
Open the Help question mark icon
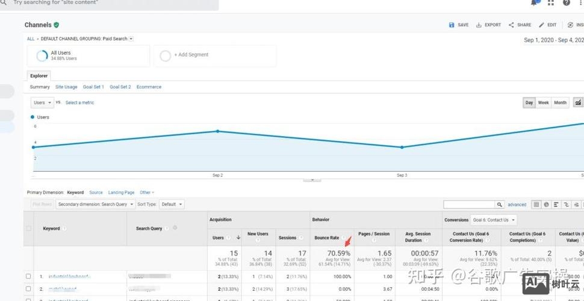point(567,2)
